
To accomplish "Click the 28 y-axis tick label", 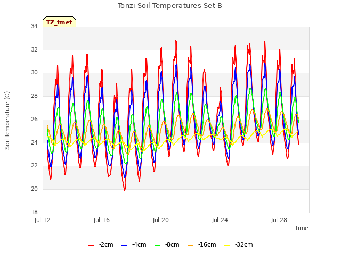I will tap(34, 96).
